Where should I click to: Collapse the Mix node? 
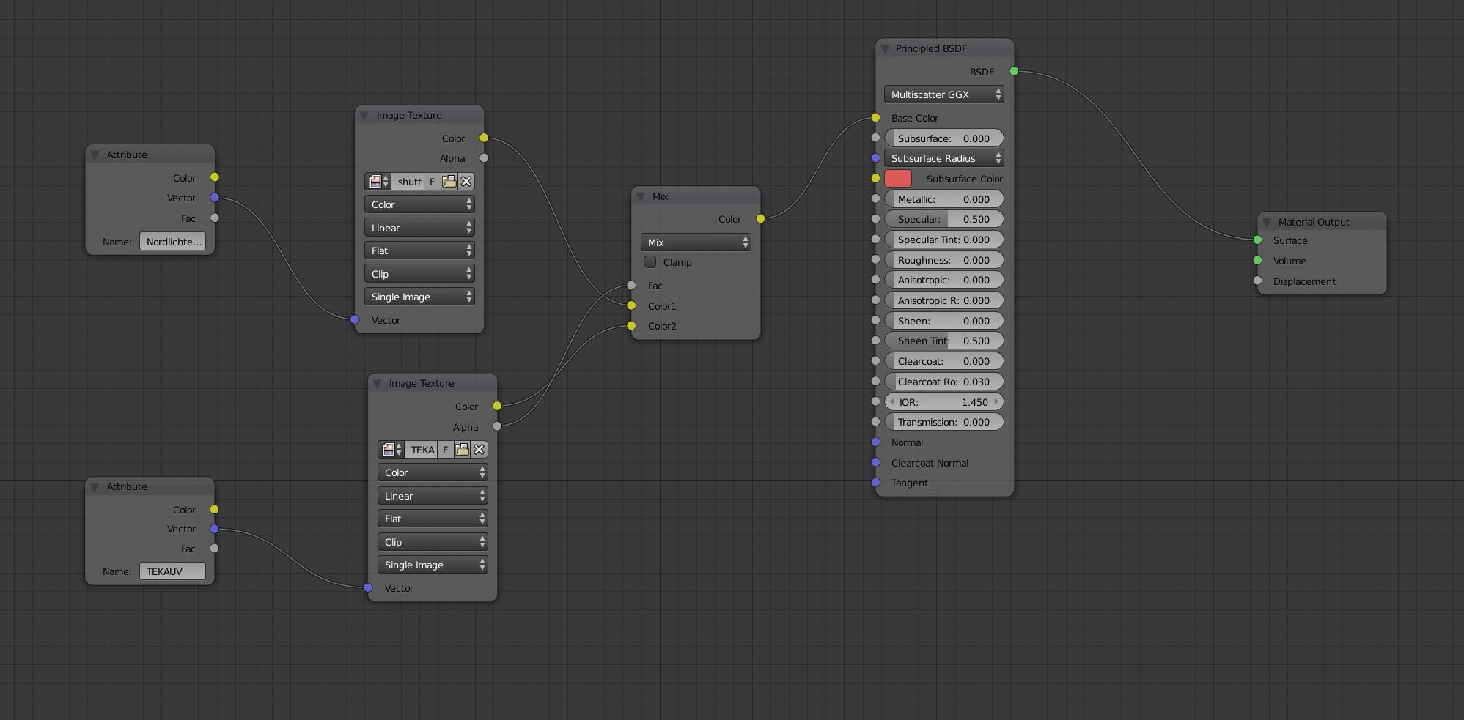(x=641, y=196)
